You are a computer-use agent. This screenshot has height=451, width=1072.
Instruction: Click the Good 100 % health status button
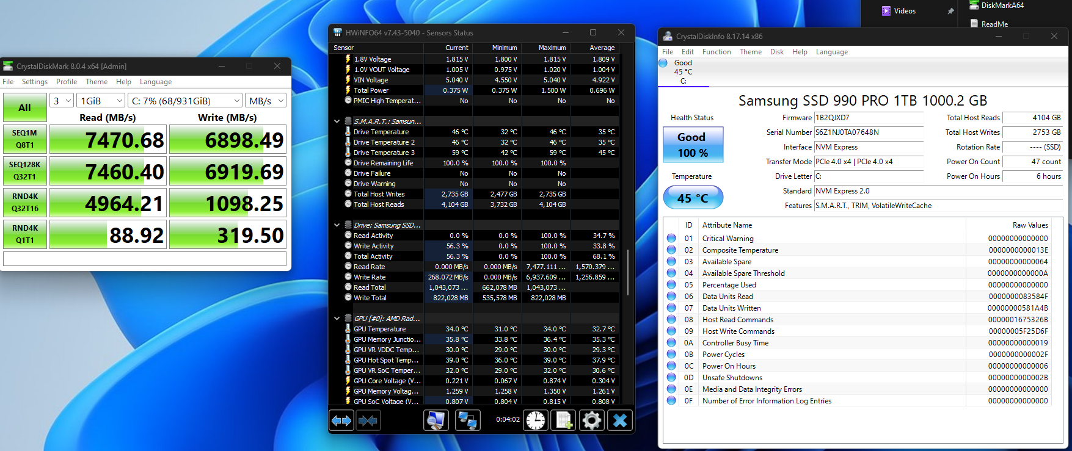[693, 145]
